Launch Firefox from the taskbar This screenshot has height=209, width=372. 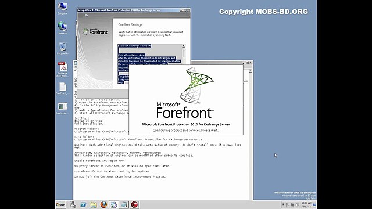(103, 204)
